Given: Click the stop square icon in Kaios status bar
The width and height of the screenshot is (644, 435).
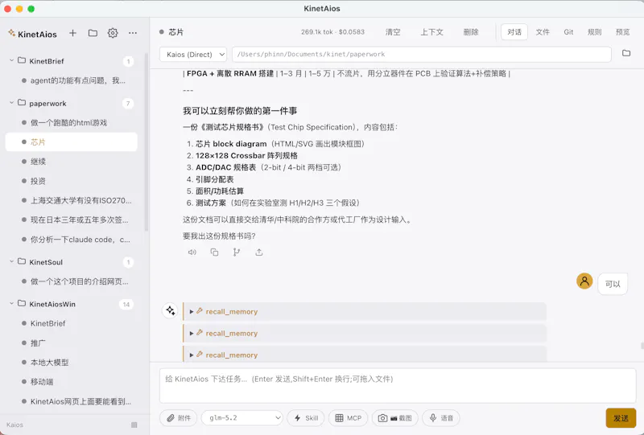Looking at the screenshot, I should tap(134, 425).
